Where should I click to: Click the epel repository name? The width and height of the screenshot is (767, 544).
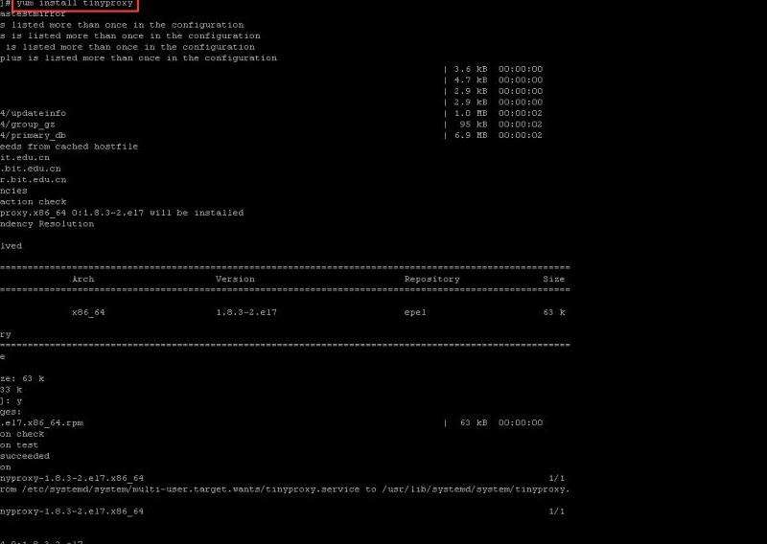click(414, 312)
